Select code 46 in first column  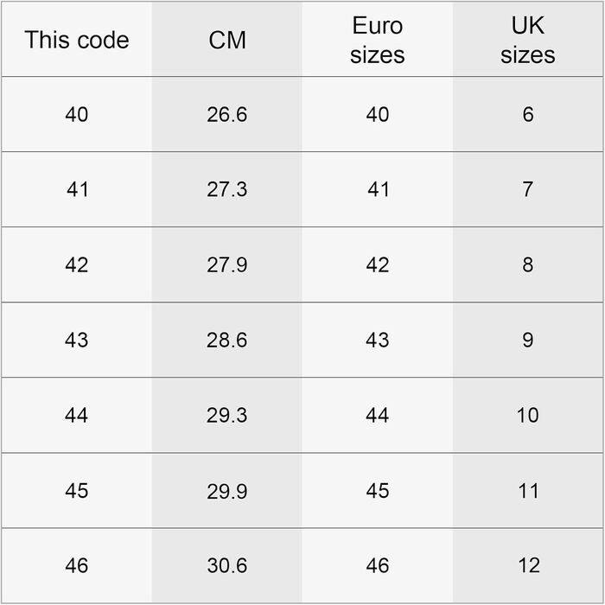click(x=76, y=565)
